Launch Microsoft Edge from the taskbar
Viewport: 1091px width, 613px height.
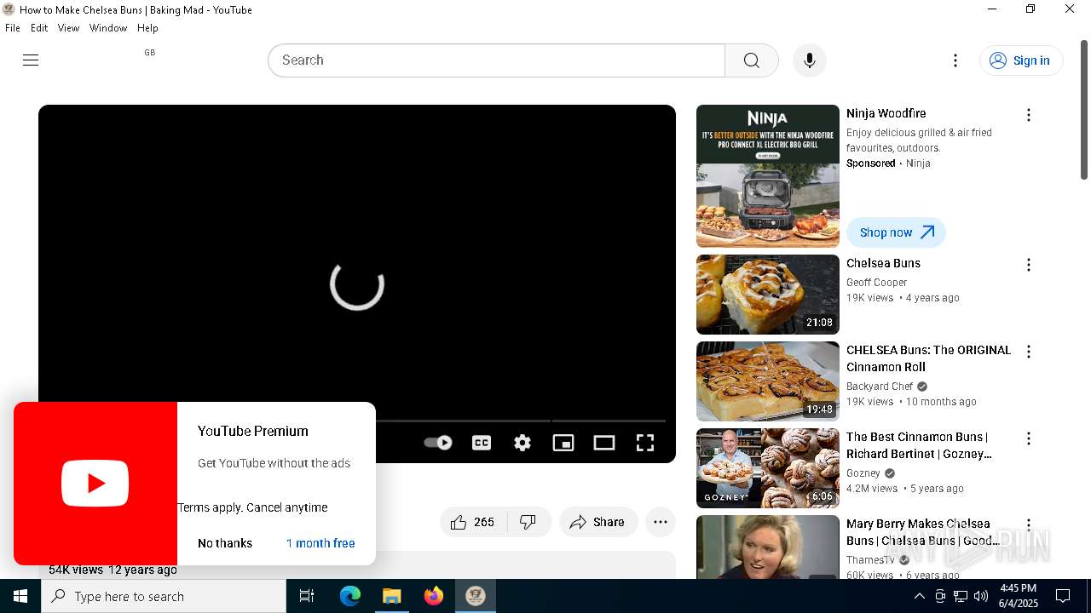point(350,596)
